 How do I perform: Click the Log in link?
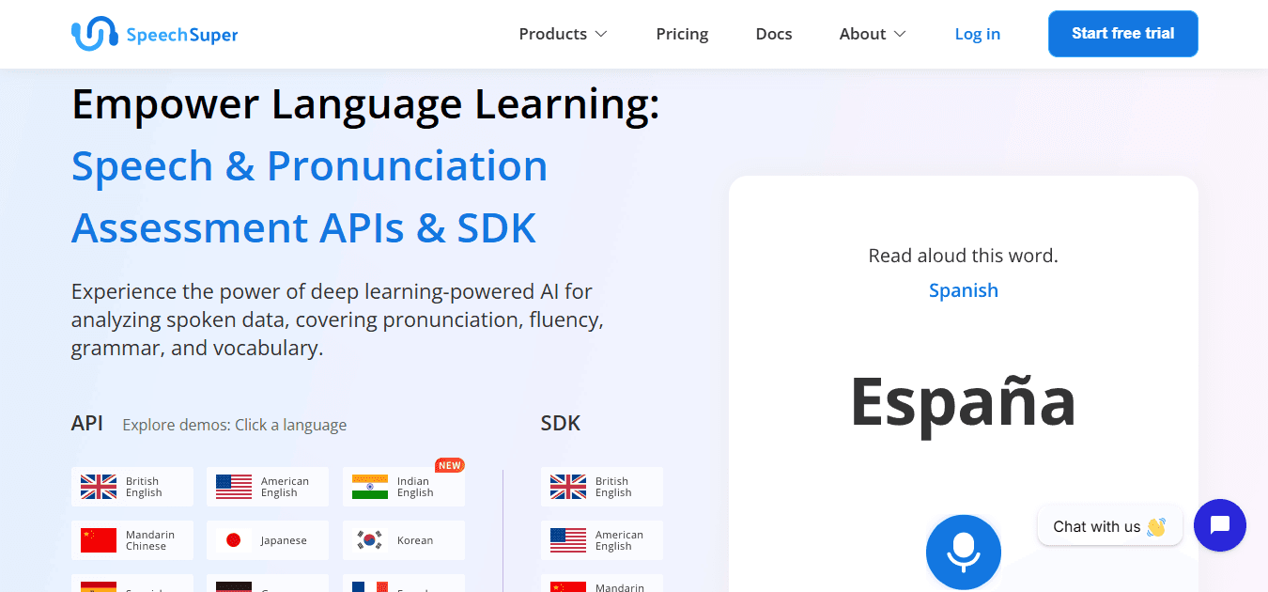pos(977,34)
